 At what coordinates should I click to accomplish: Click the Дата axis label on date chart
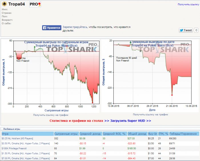click(152, 110)
